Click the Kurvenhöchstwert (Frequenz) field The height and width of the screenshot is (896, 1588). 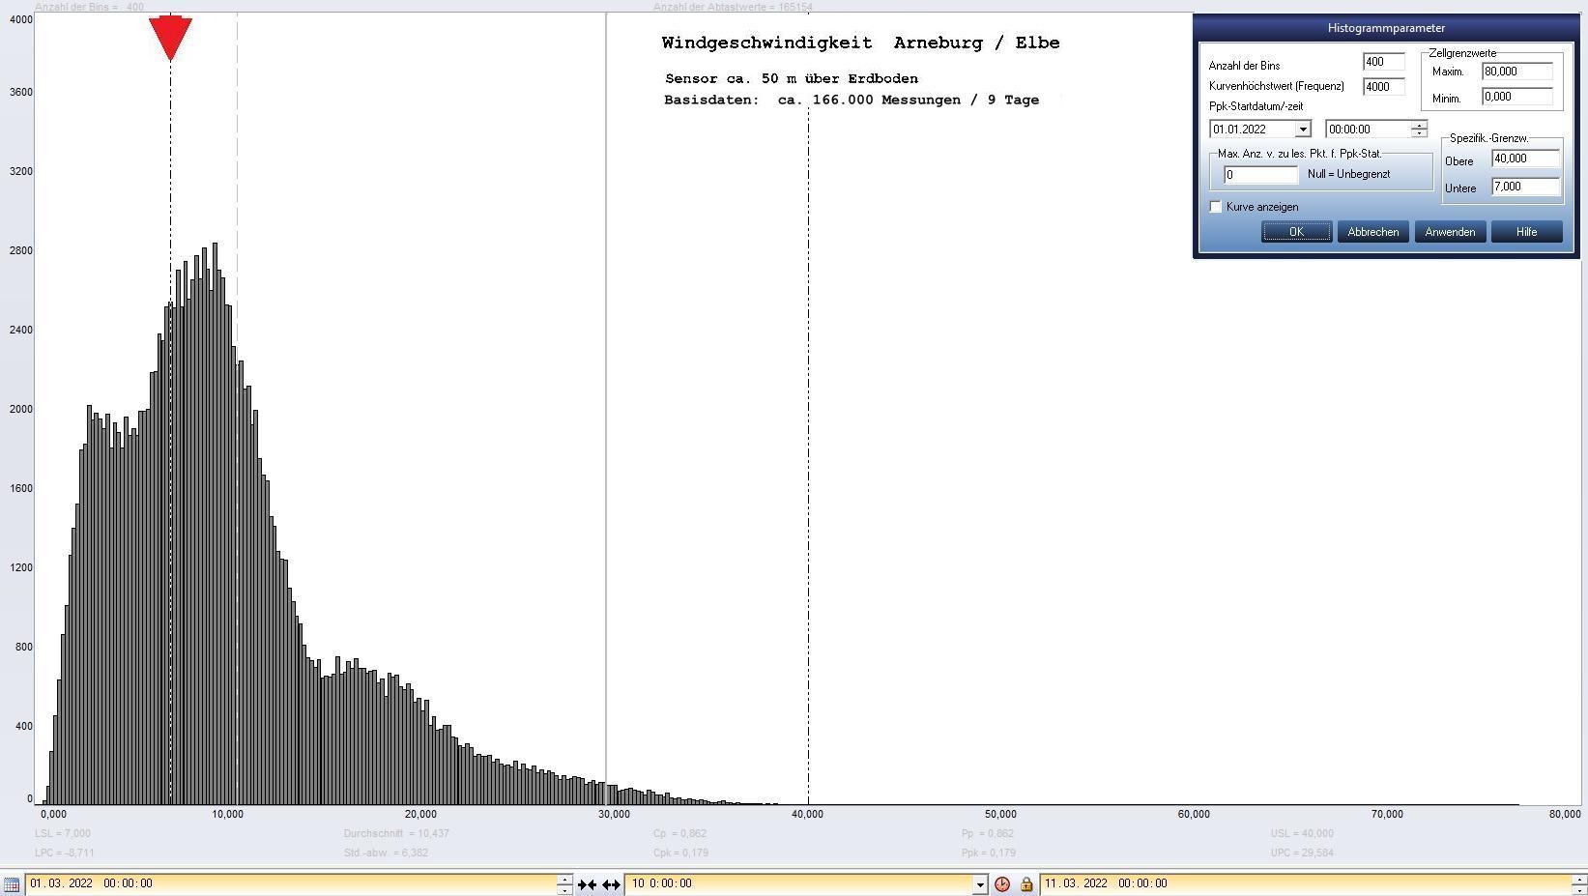click(1383, 87)
